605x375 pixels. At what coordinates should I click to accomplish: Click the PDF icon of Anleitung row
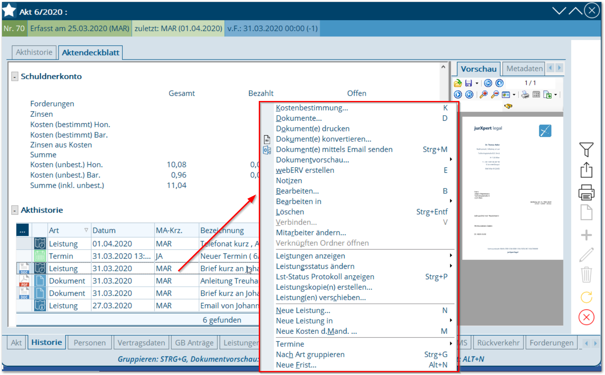click(x=24, y=281)
